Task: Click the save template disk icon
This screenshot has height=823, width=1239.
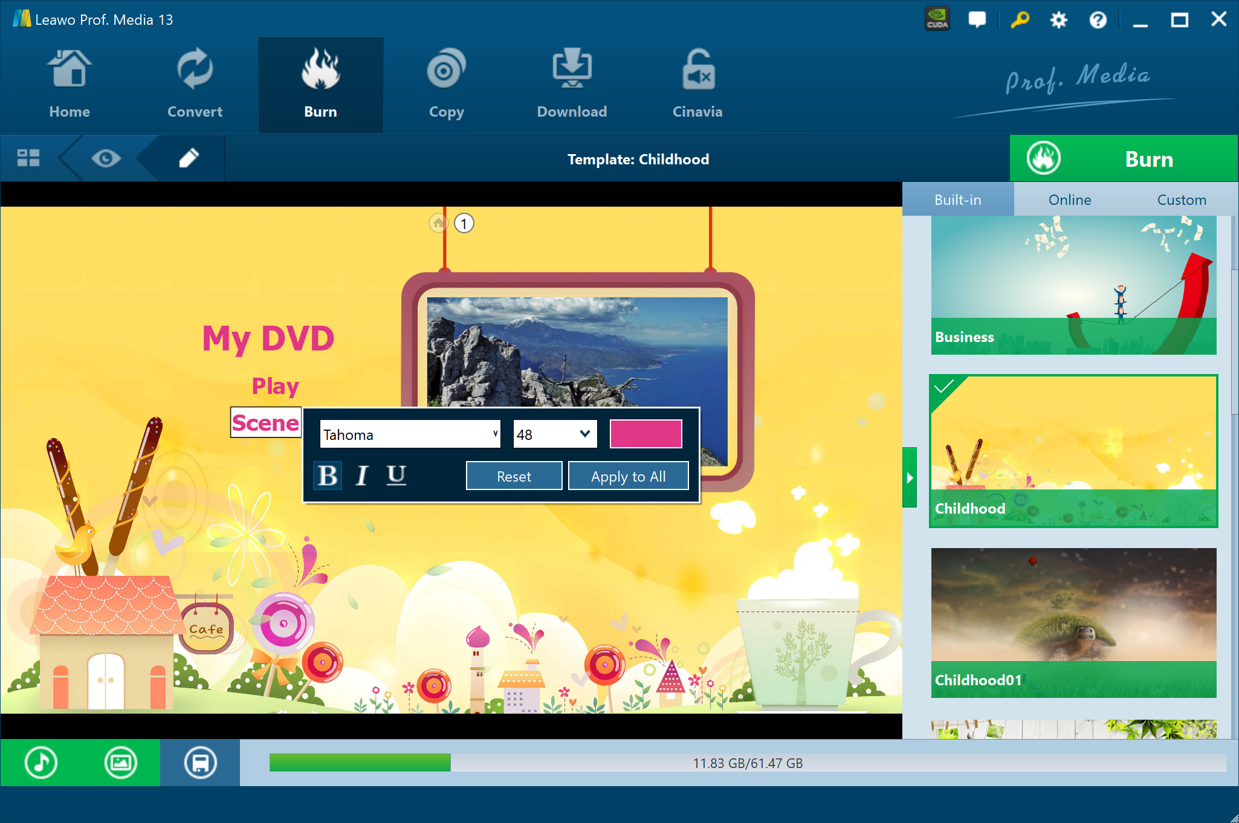Action: (x=200, y=763)
